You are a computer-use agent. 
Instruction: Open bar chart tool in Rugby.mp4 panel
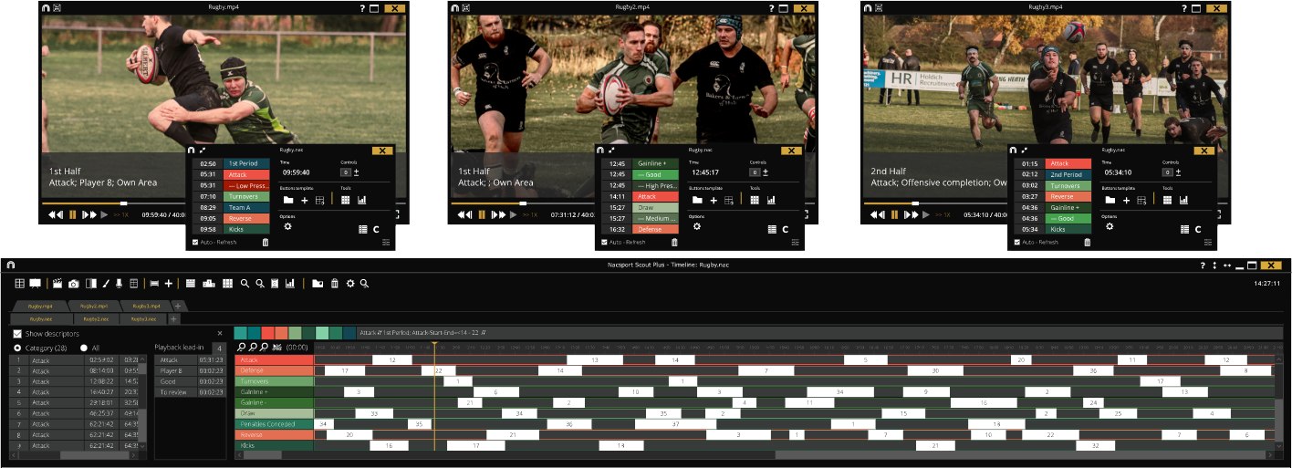(362, 200)
